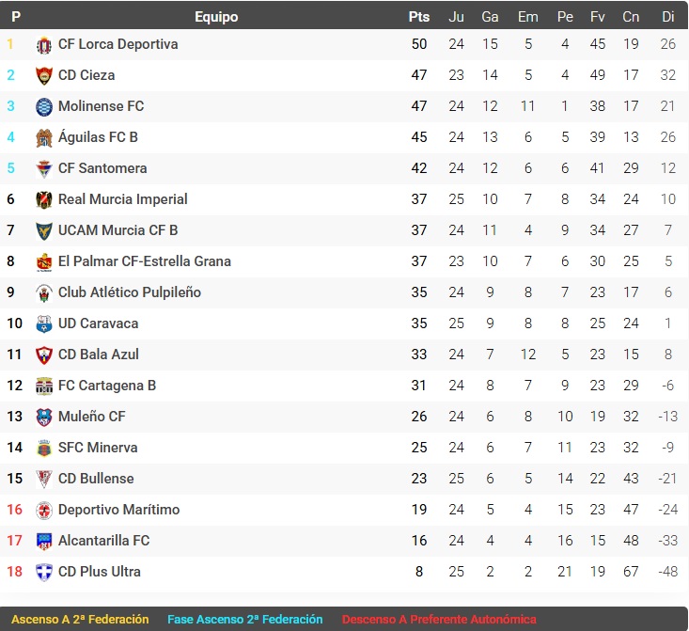
Task: Open the Real Murcia Imperial team link
Action: click(122, 199)
